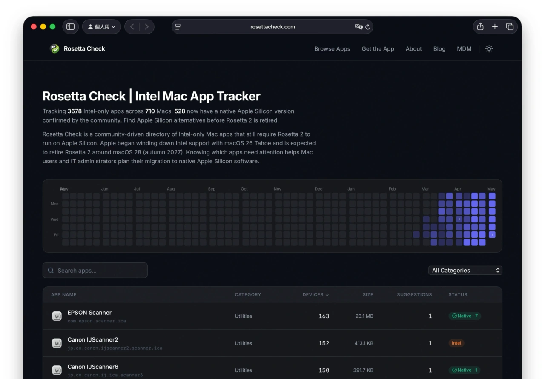
Task: Open page reader icon in address bar
Action: [x=178, y=27]
